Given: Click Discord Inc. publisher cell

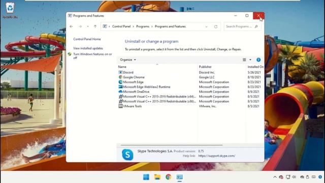Looking at the screenshot, I should [x=207, y=72].
